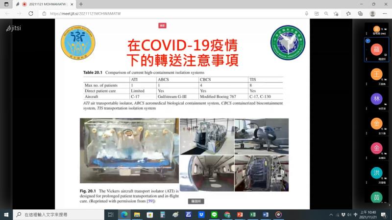Open PowerPoint from the taskbar
Image resolution: width=392 pixels, height=220 pixels.
tap(240, 214)
